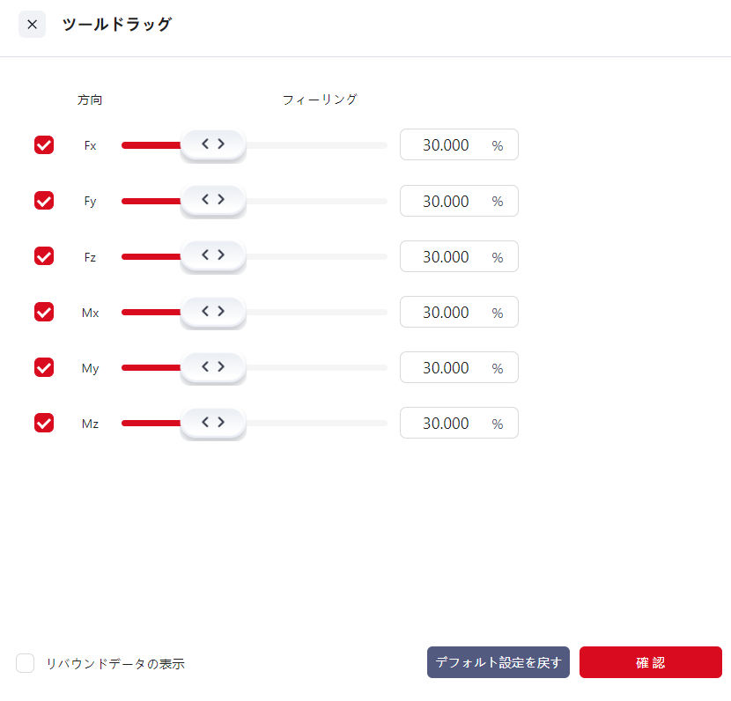Click the Fy 30.000 value field
This screenshot has width=731, height=701.
pyautogui.click(x=447, y=201)
